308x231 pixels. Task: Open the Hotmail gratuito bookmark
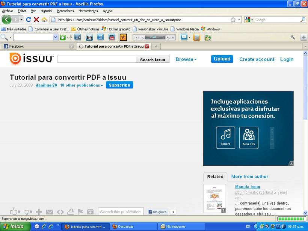point(116,29)
